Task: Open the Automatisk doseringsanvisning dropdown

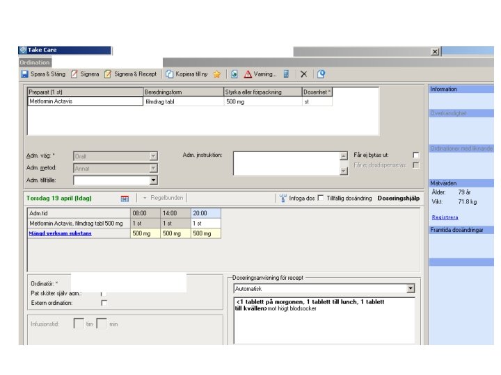Action: point(411,289)
